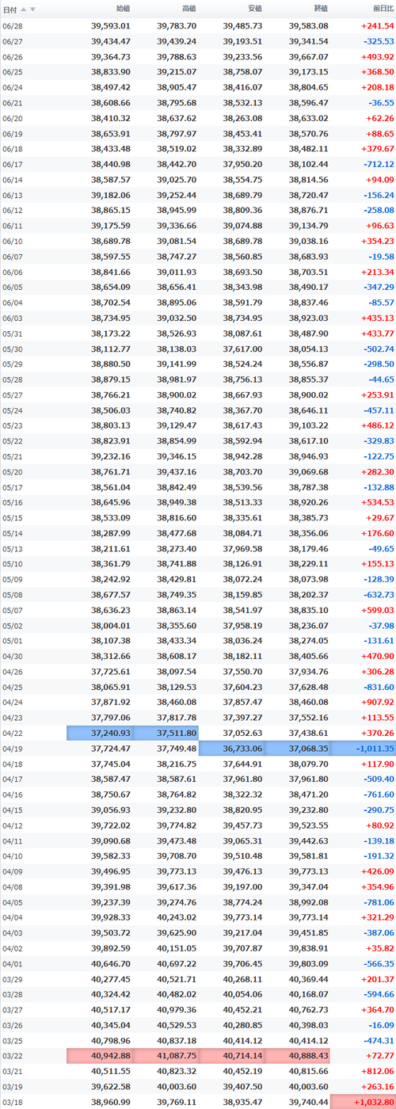The width and height of the screenshot is (396, 1109).
Task: Select opening price 39,593.01 on 06/28
Action: [x=111, y=26]
